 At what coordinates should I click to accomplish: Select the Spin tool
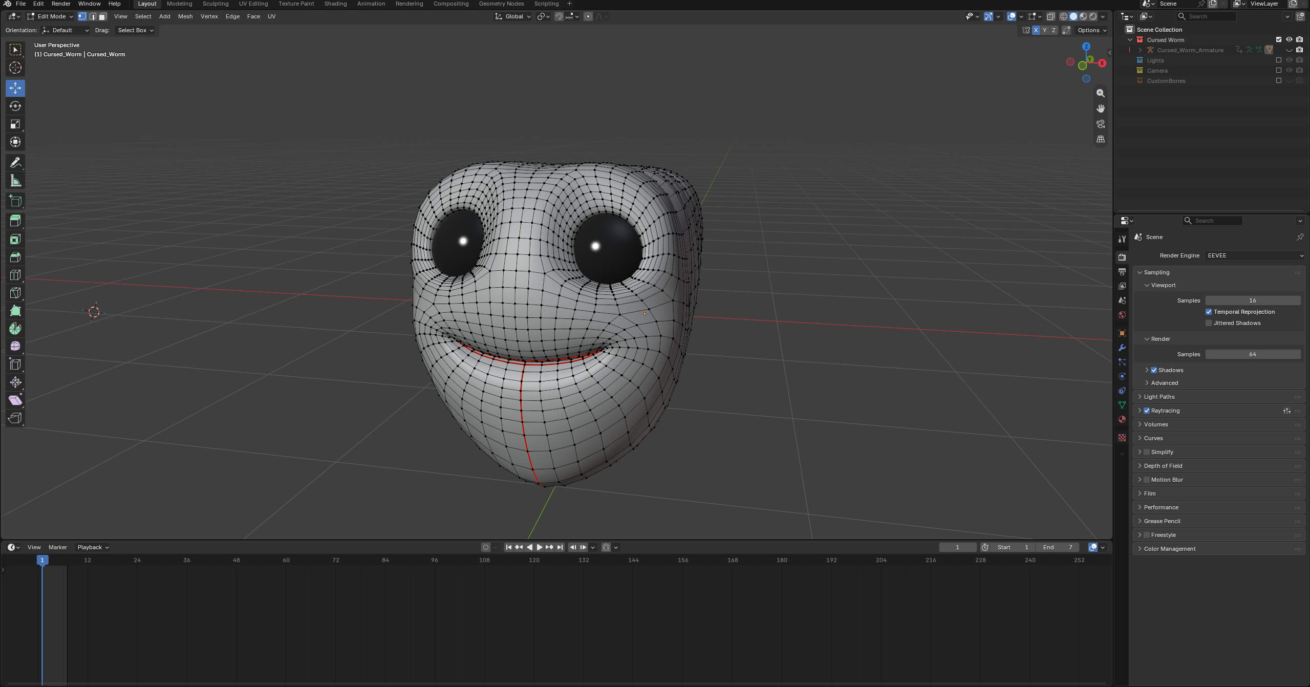point(15,329)
